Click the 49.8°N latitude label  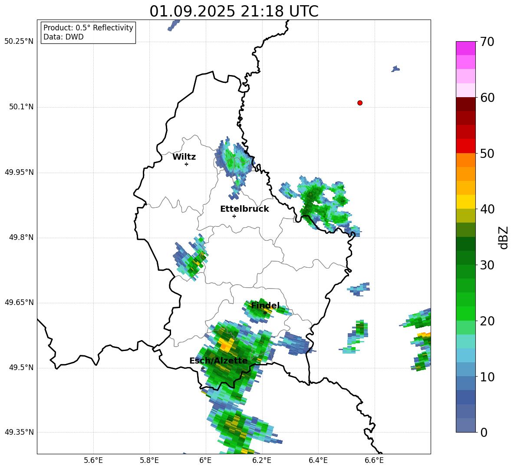21,237
